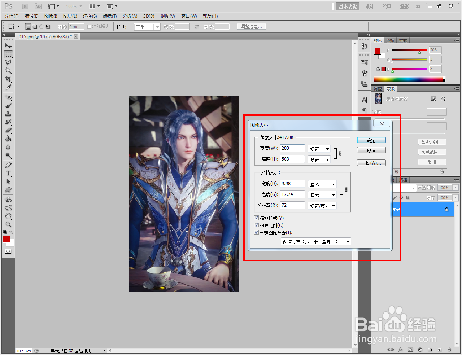The image size is (462, 355).
Task: Open pixel height unit dropdown (像素)
Action: pos(319,159)
